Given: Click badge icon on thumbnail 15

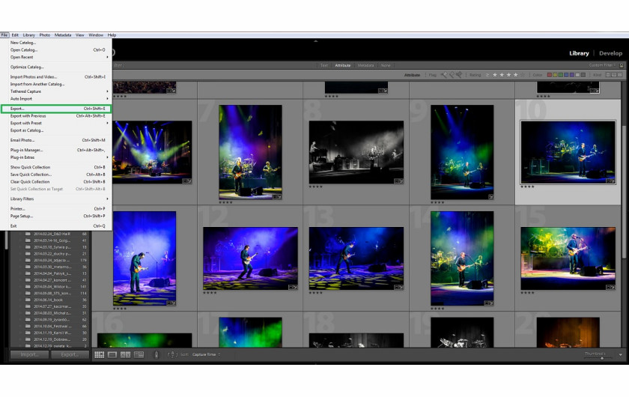Looking at the screenshot, I should pyautogui.click(x=610, y=287).
